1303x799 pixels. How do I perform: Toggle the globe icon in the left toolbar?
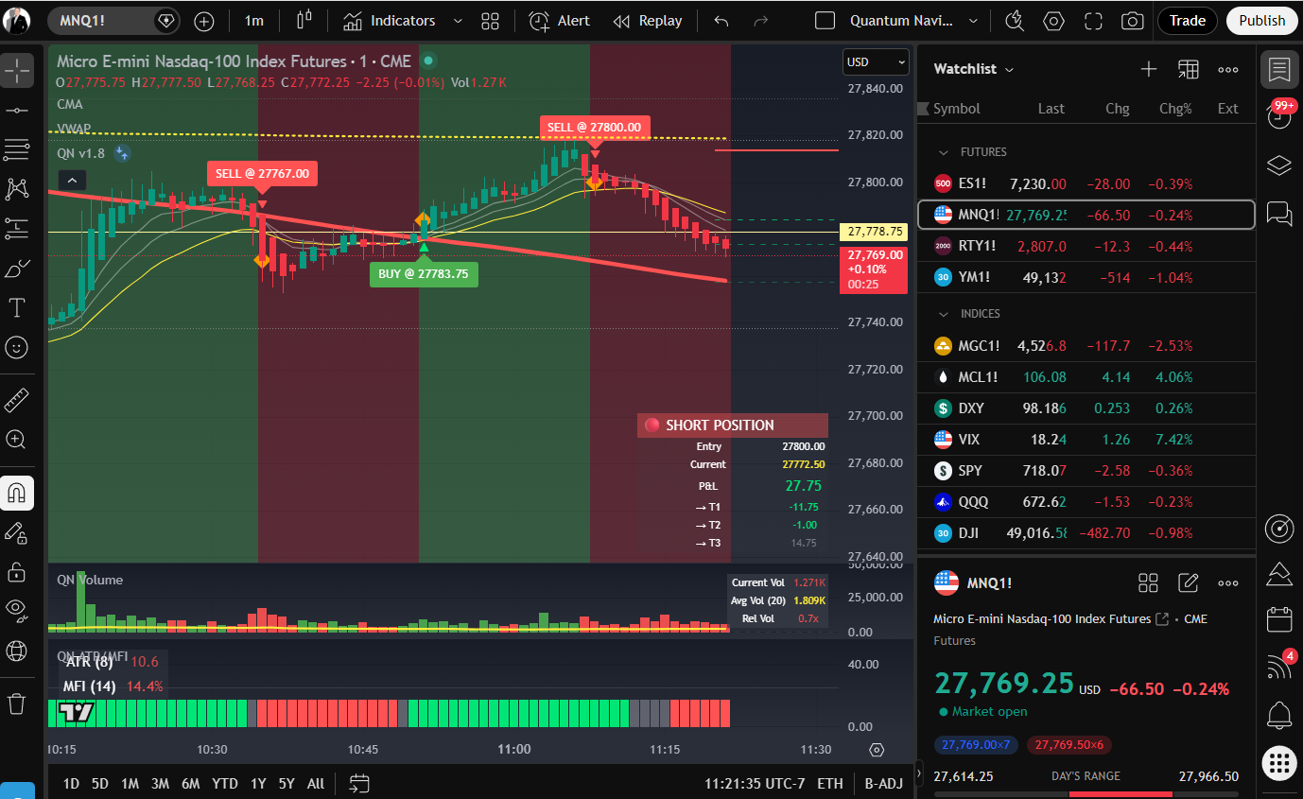pos(17,650)
